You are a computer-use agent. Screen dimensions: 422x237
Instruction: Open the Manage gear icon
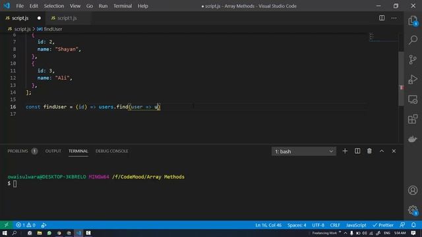point(413,210)
